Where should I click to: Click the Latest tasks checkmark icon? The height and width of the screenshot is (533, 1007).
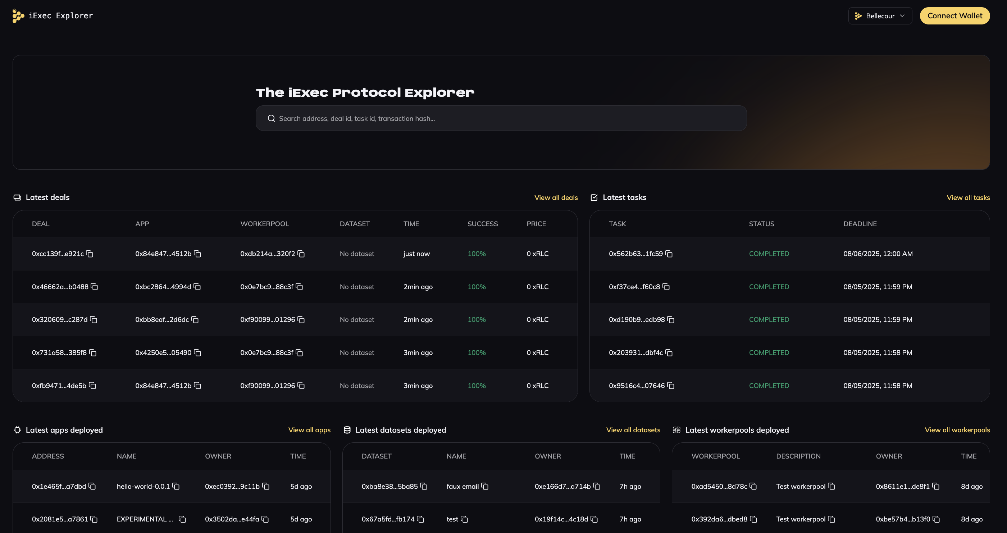point(594,197)
